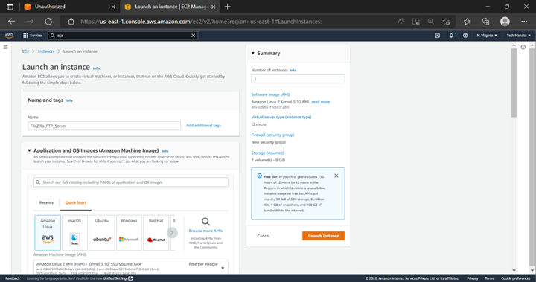Select the Red Hat AMI tile

point(156,232)
